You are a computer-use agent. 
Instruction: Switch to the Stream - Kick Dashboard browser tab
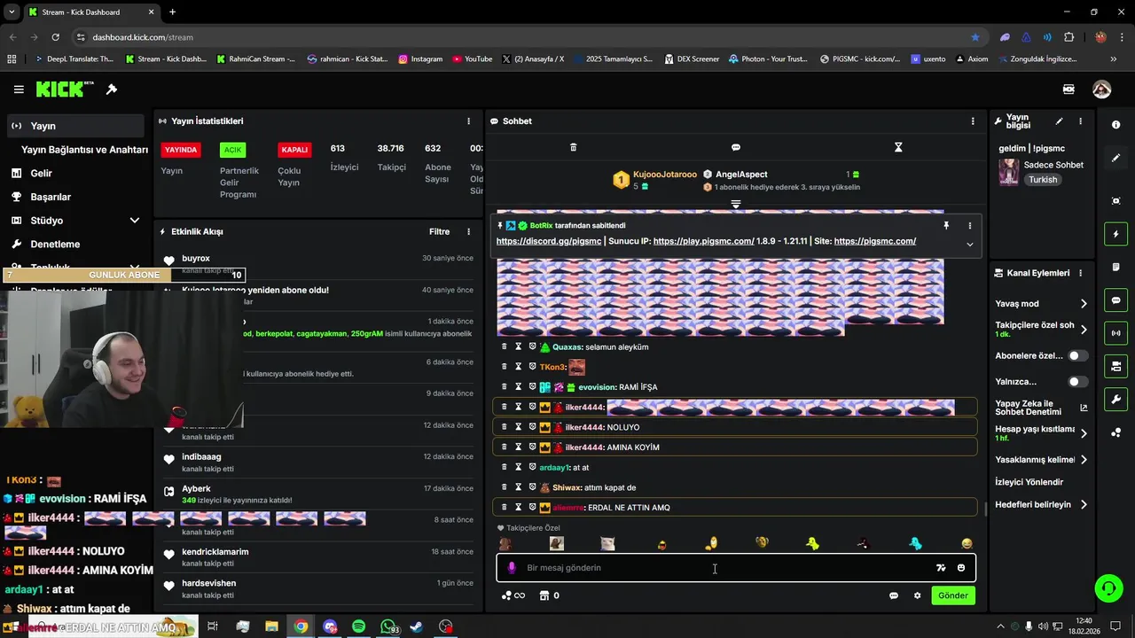91,12
